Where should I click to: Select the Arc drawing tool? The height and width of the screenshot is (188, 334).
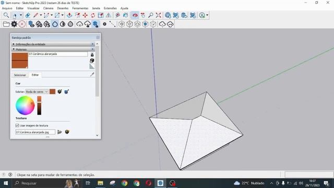click(46, 15)
